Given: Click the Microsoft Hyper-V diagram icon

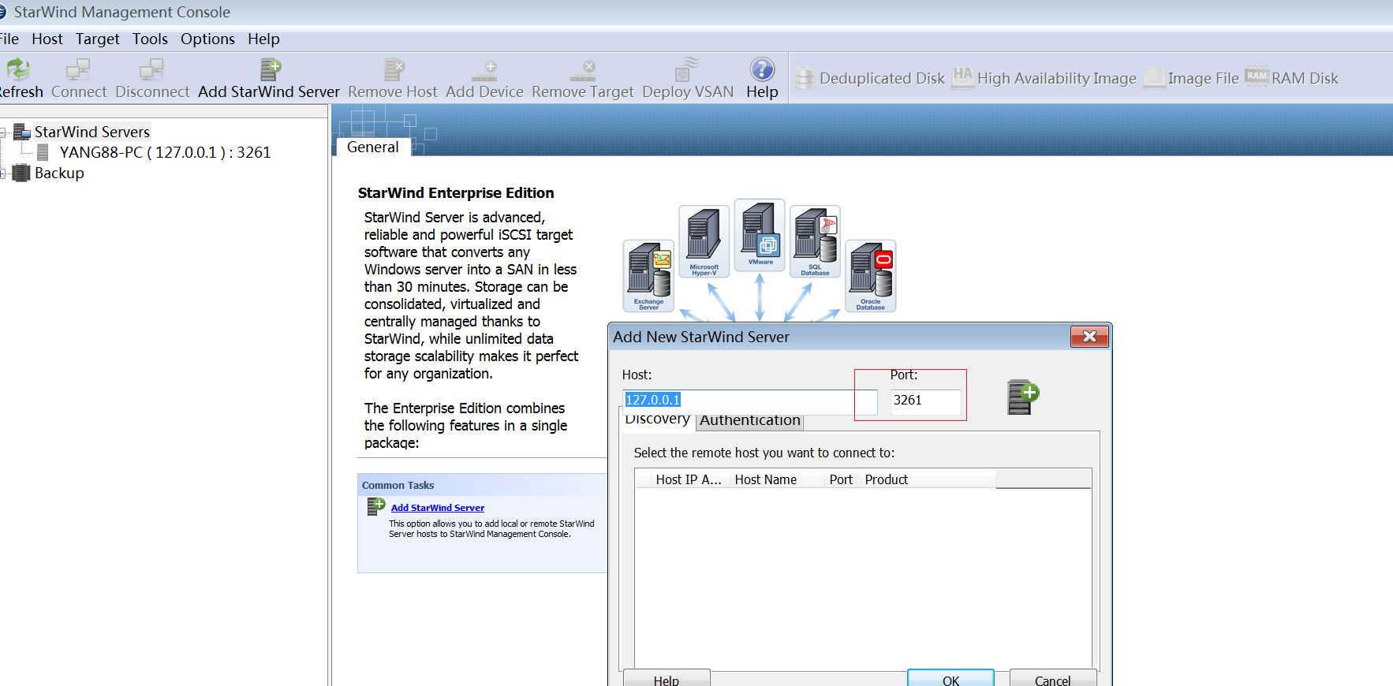Looking at the screenshot, I should pyautogui.click(x=704, y=241).
